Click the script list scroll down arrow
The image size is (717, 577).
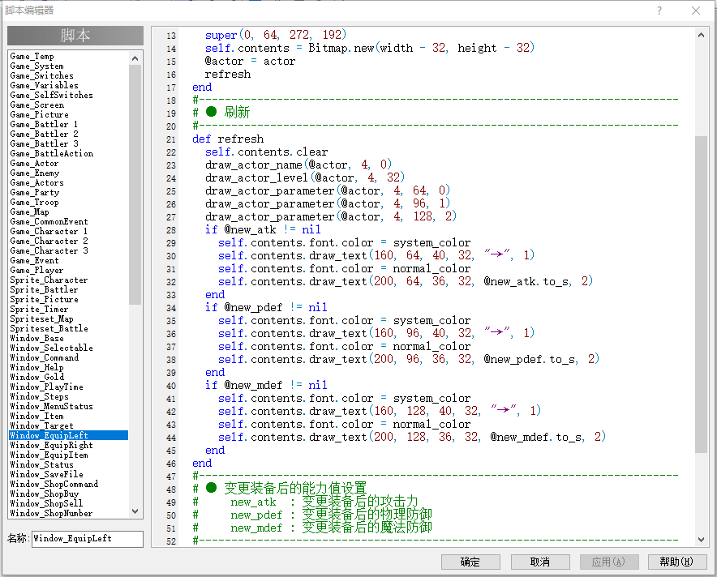pos(135,511)
